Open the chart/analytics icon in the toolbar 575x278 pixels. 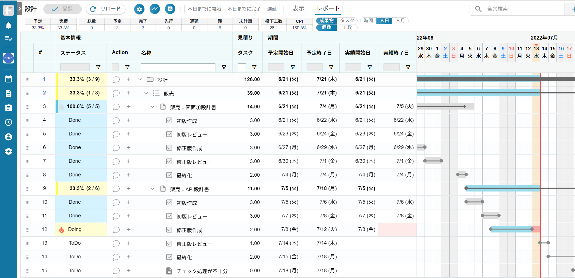[155, 9]
